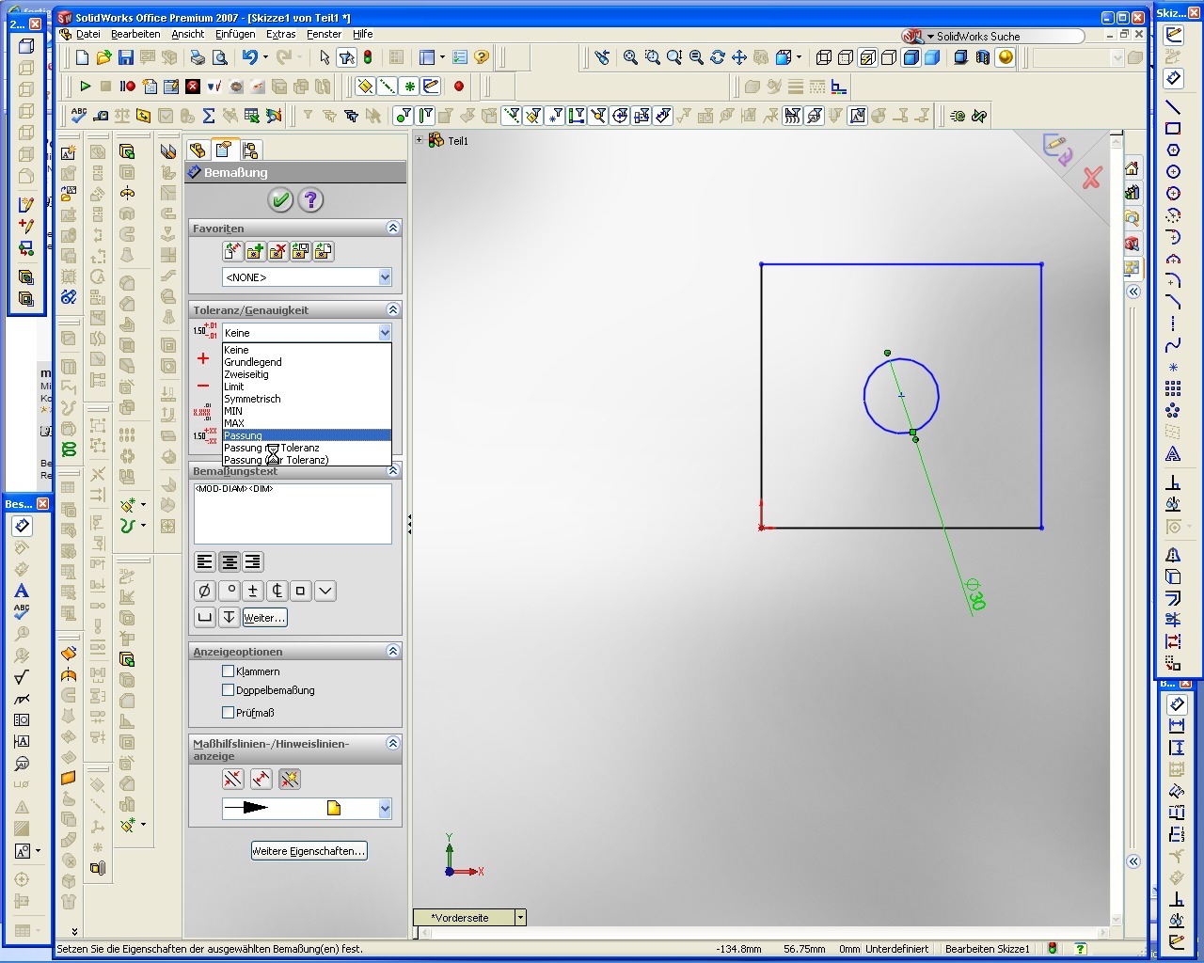
Task: Click the Measure tape icon
Action: (101, 116)
